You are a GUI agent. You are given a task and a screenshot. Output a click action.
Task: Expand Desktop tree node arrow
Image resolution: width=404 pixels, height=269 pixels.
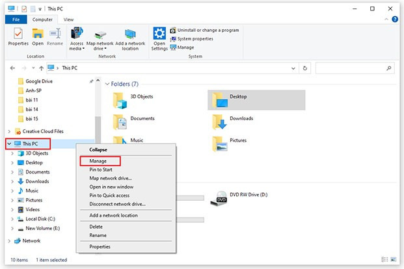12,162
